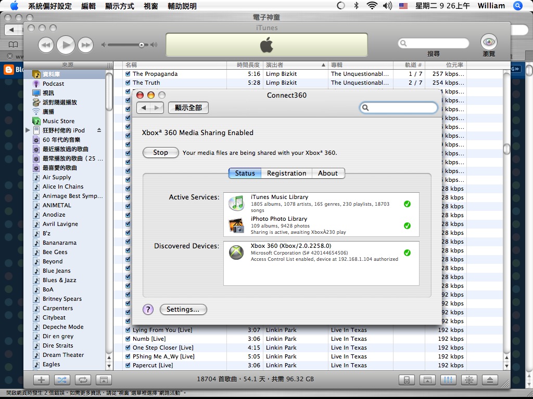533x399 pixels.
Task: Click the preferences forward arrow button
Action: click(x=157, y=108)
